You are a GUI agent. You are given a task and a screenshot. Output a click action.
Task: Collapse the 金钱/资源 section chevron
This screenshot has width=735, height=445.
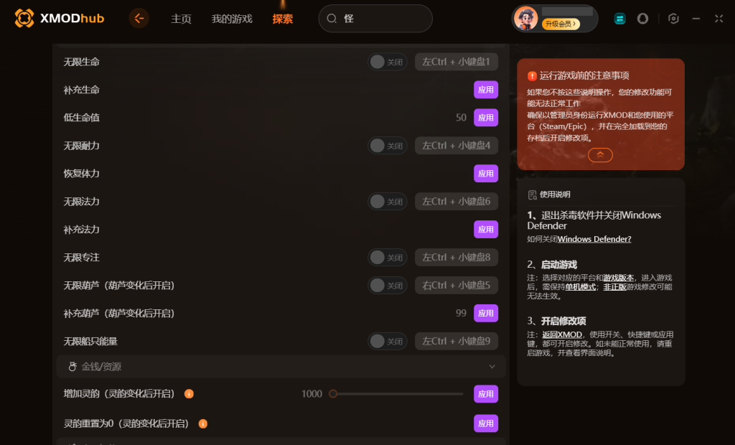[x=492, y=367]
